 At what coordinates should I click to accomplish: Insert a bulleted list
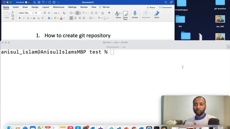tap(71, 13)
